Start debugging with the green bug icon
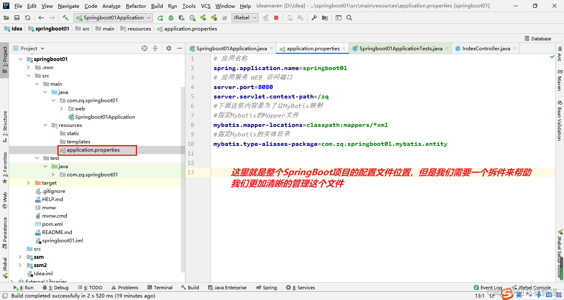Image resolution: width=564 pixels, height=300 pixels. [171, 18]
